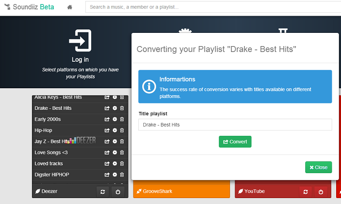The height and width of the screenshot is (204, 341).
Task: Delete the Hip-Hop playlist
Action: point(122,130)
